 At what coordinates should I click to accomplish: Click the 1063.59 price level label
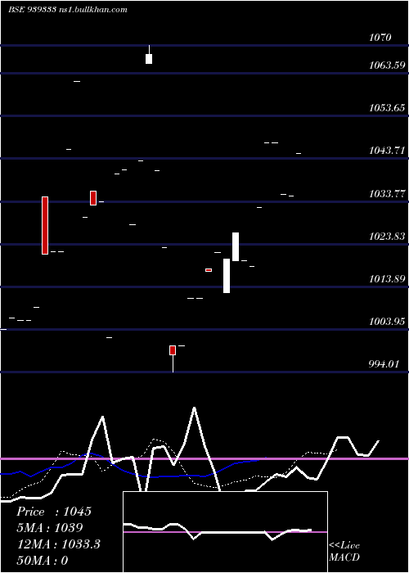click(x=387, y=65)
